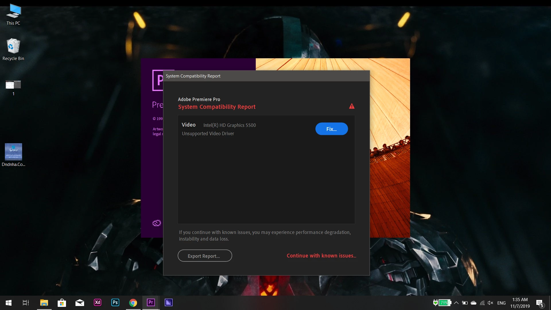551x310 pixels.
Task: Toggle the muted volume icon
Action: coord(490,303)
